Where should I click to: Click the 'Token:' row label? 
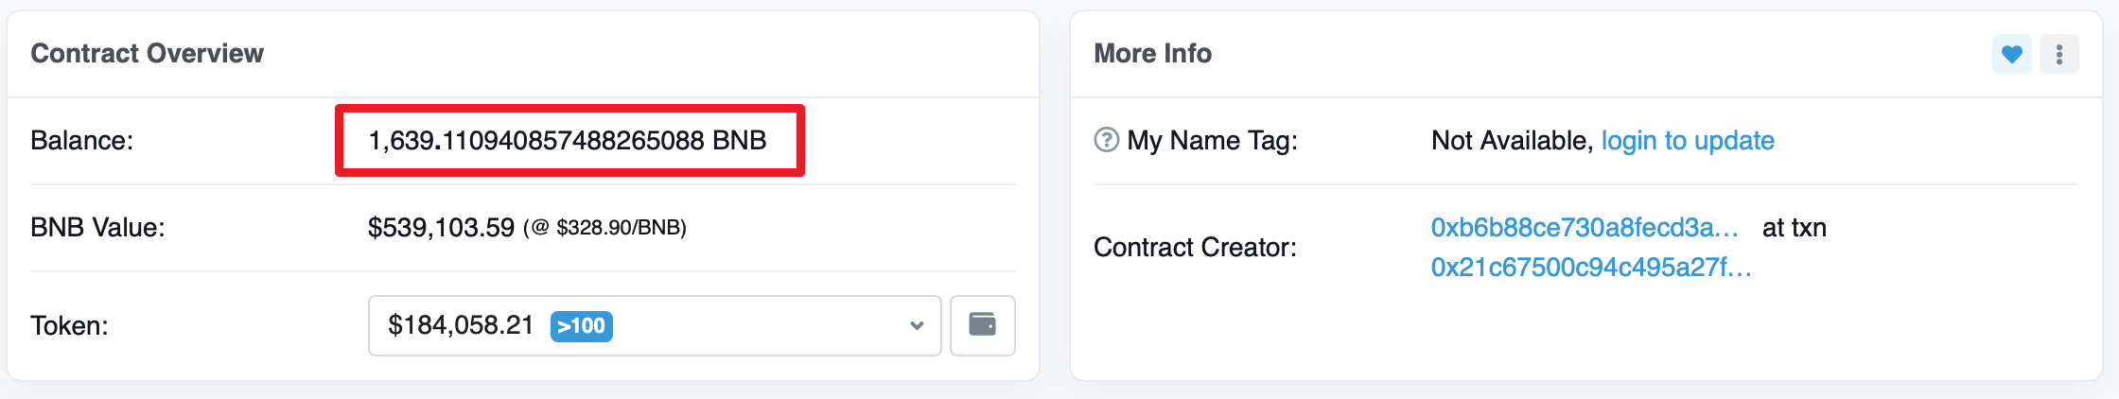pos(69,326)
